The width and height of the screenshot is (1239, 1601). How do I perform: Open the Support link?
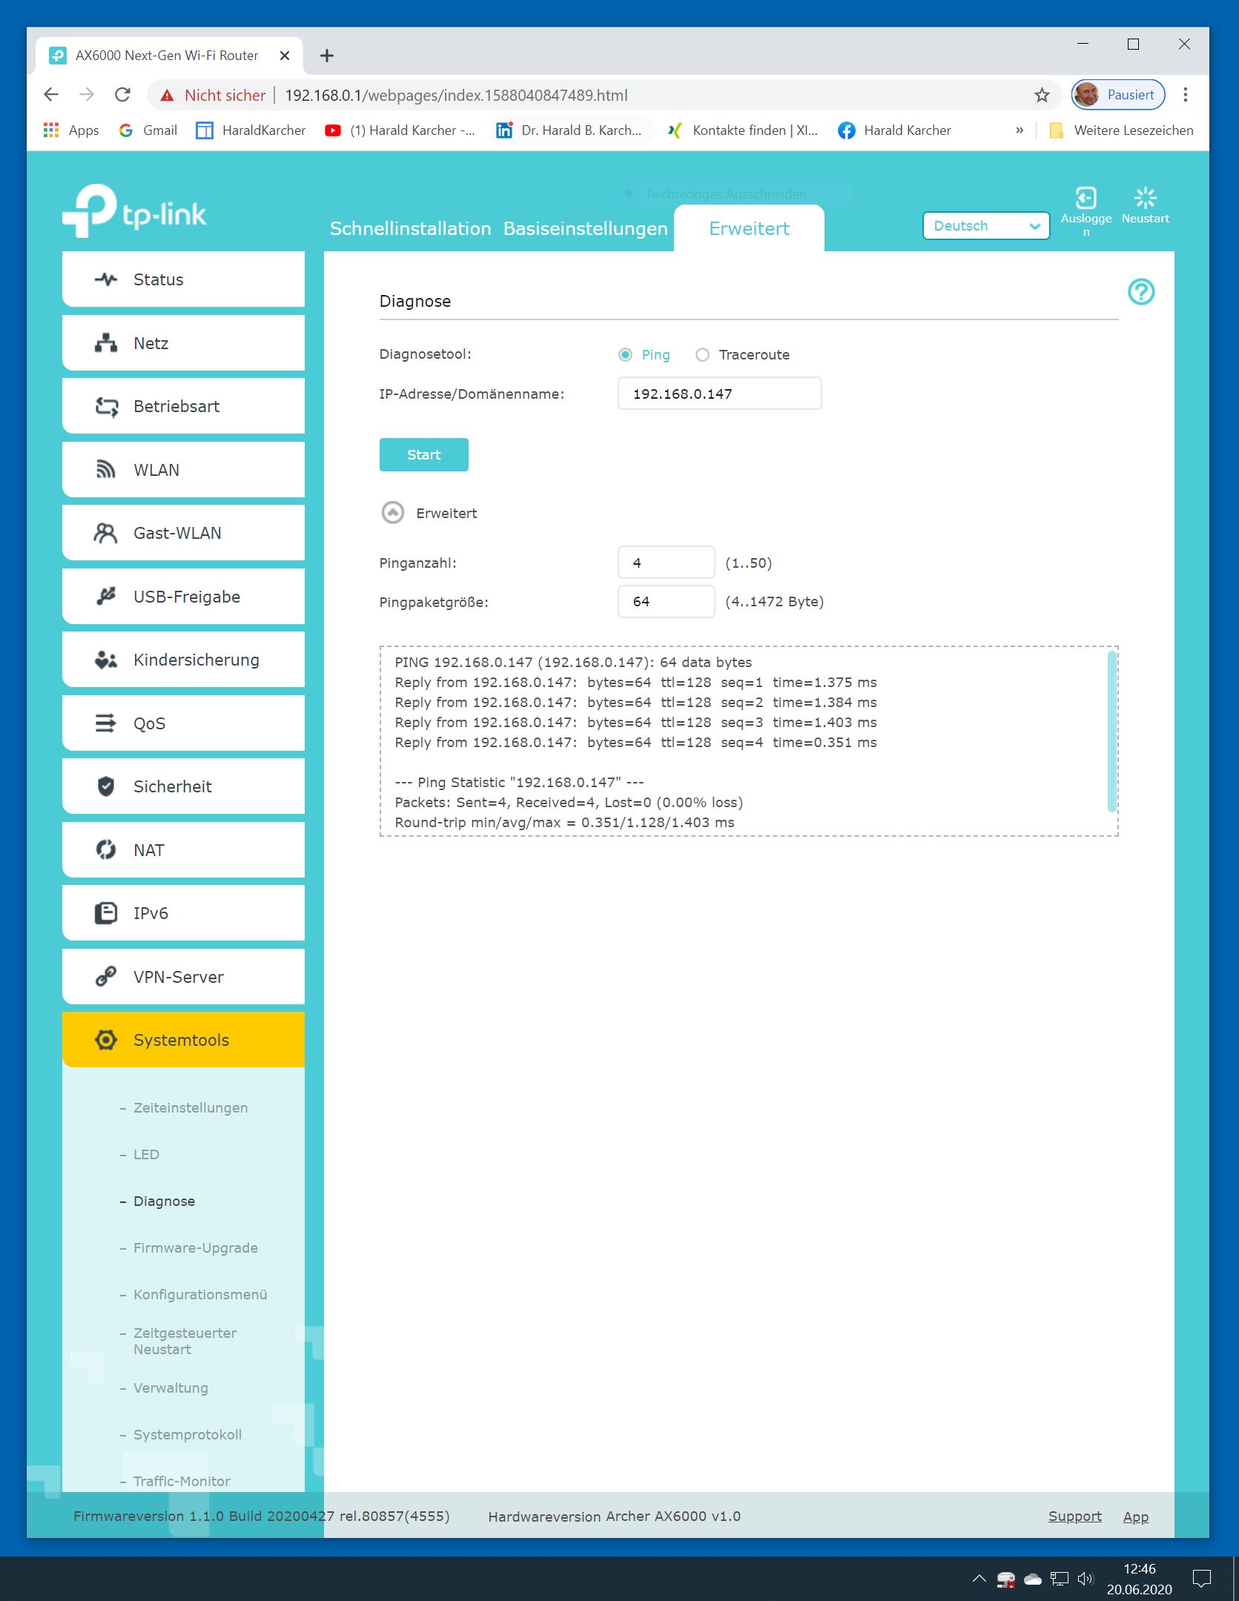1075,1517
